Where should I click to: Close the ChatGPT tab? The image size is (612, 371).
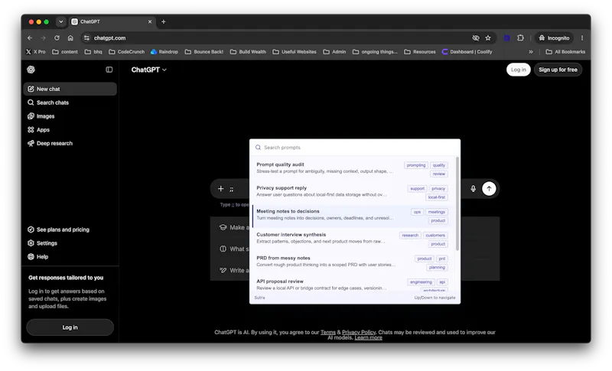point(150,22)
